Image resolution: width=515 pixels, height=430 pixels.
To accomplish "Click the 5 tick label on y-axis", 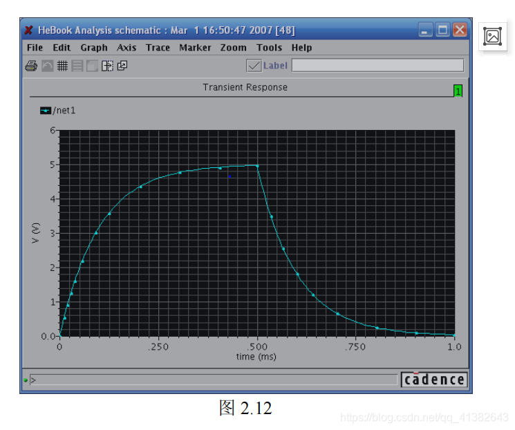I will (53, 165).
